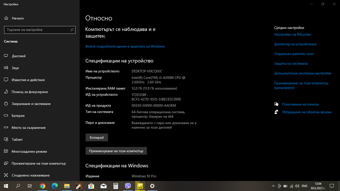Switch ENG input language indicator
Viewport: 340px width, 191px height.
305,186
